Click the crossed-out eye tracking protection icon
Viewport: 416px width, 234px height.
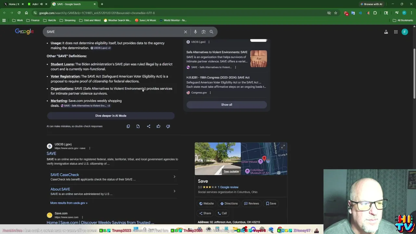click(x=329, y=13)
